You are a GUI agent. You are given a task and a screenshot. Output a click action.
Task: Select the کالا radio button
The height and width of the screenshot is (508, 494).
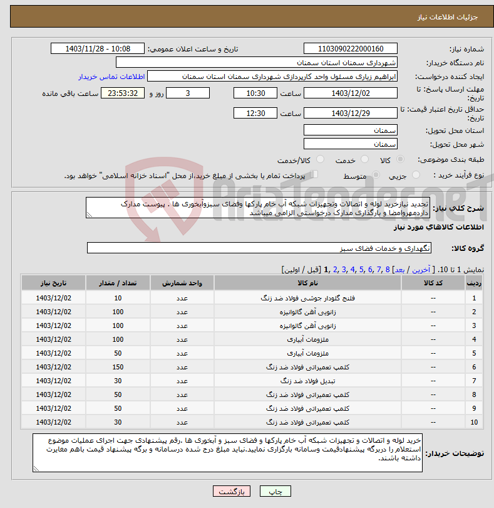pyautogui.click(x=400, y=159)
